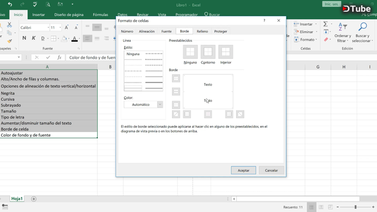Open Fuente group dialog launcher

pos(78,48)
